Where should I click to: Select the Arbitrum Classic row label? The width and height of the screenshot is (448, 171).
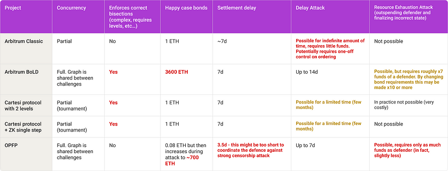[x=24, y=41]
